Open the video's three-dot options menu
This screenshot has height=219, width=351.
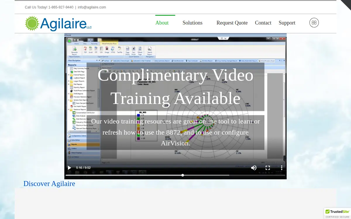pos(282,168)
